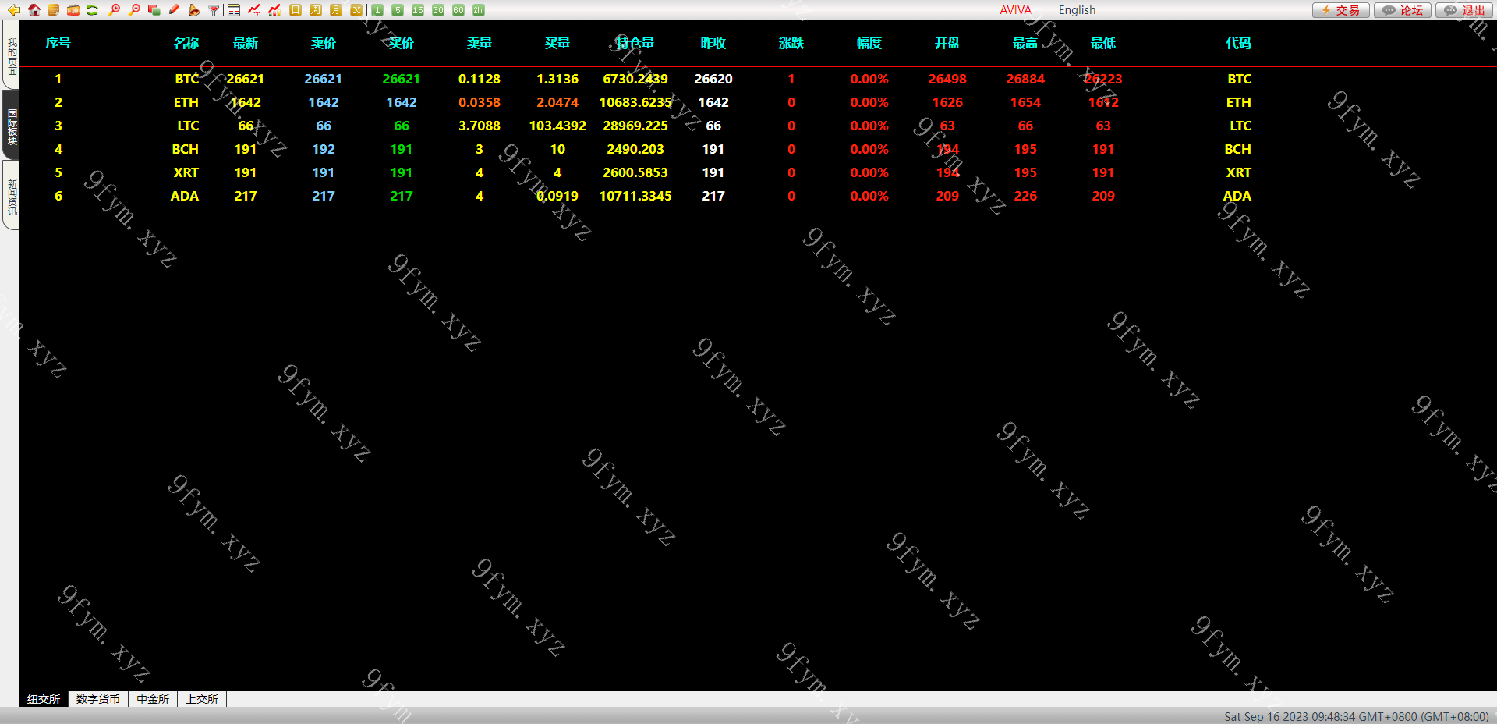Open the 我的页面 side tab
The height and width of the screenshot is (724, 1497).
(11, 55)
